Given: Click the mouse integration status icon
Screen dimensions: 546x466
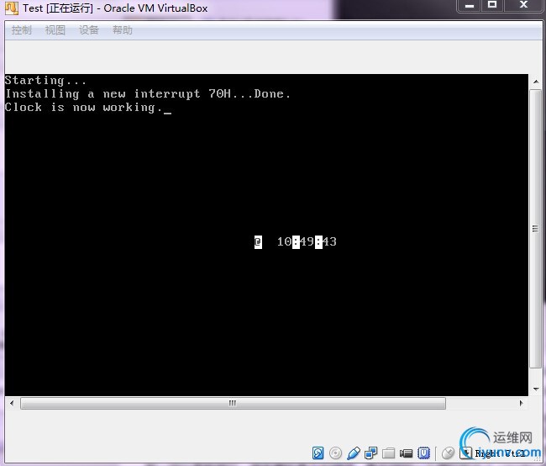Looking at the screenshot, I should [x=449, y=453].
